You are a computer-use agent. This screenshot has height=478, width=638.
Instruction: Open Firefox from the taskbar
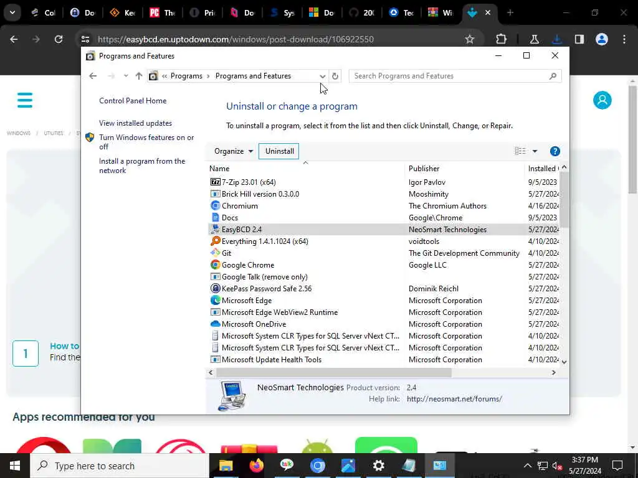[x=256, y=466]
